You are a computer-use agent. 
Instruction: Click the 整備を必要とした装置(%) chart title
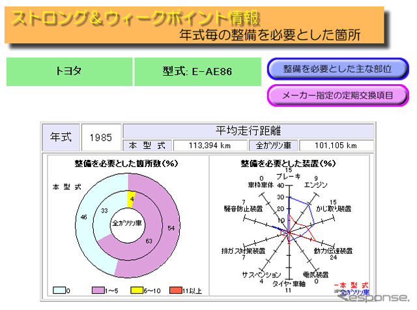(288, 164)
